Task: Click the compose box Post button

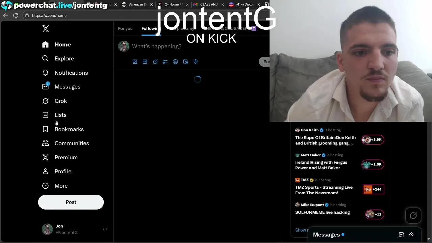Action: point(265,62)
